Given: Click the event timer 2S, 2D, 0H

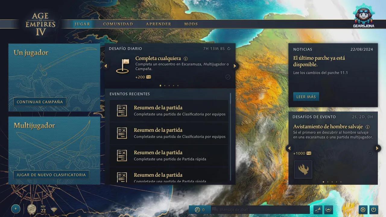Looking at the screenshot, I should (x=362, y=117).
